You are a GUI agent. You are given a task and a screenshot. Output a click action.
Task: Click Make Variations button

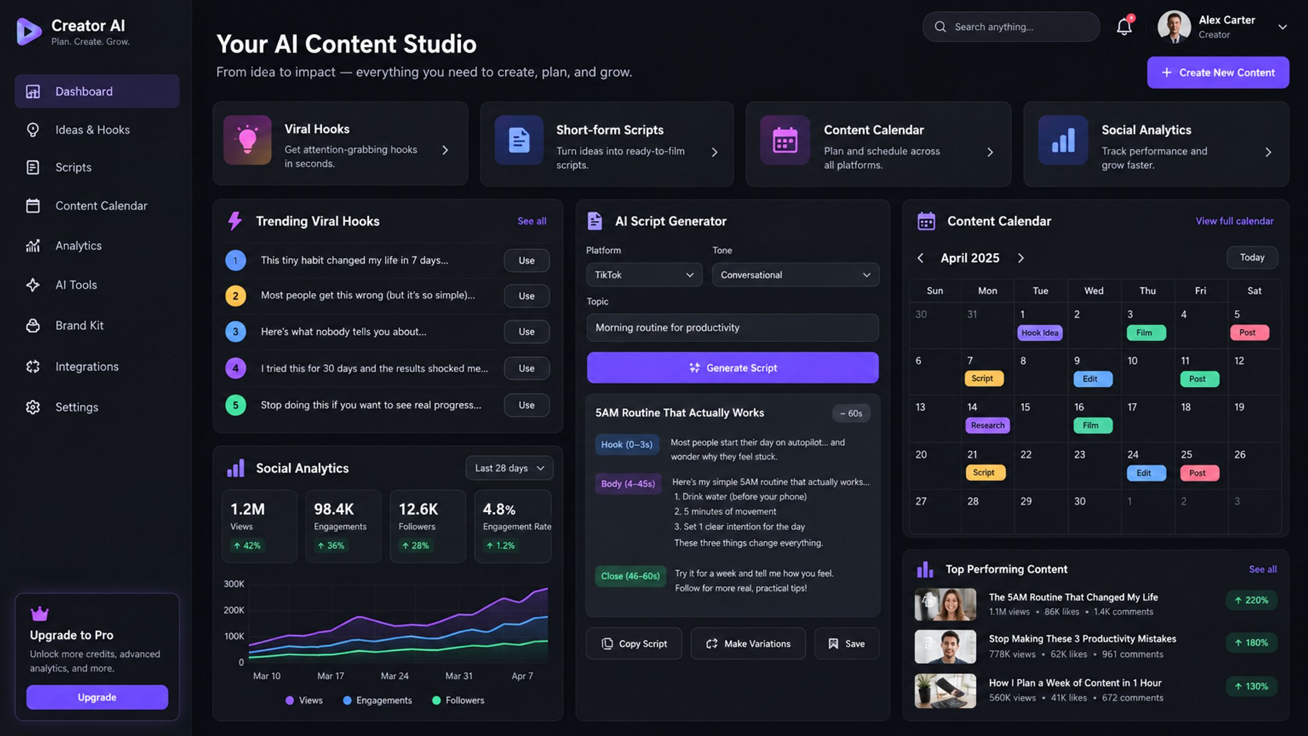pyautogui.click(x=748, y=643)
